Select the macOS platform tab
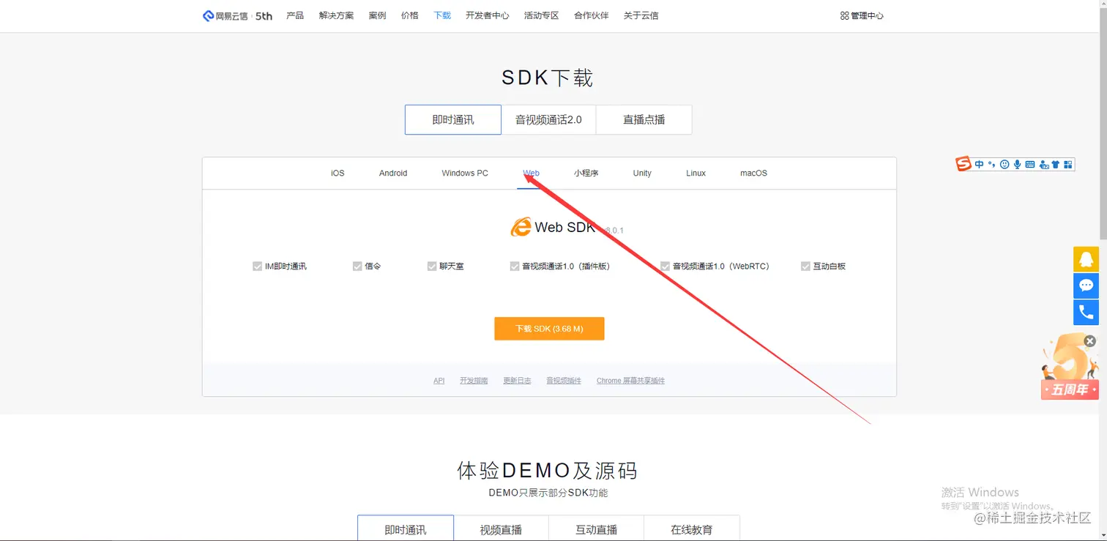Screen dimensions: 1107x541 click(753, 174)
